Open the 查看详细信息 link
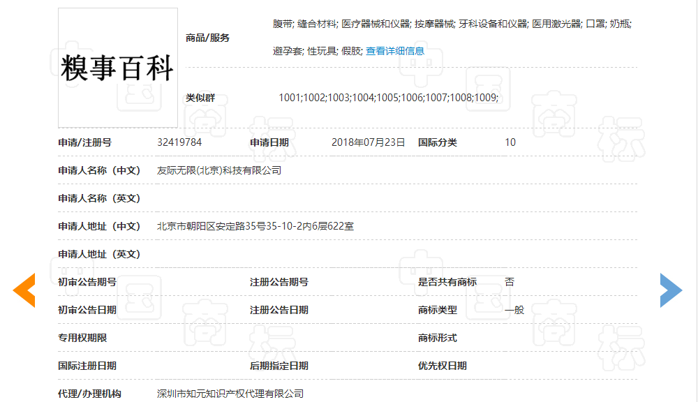The width and height of the screenshot is (698, 402). [397, 50]
